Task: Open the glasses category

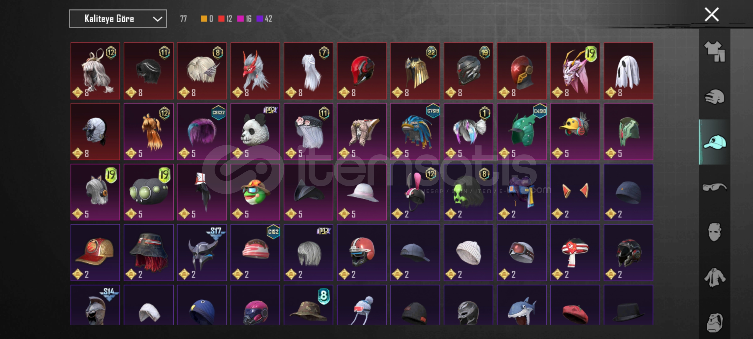Action: click(x=714, y=187)
